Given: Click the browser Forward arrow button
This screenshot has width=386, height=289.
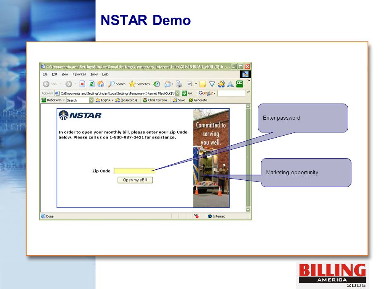Looking at the screenshot, I should click(69, 84).
